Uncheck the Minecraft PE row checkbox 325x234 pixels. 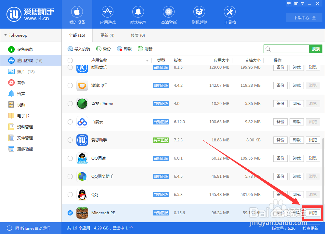(70, 213)
